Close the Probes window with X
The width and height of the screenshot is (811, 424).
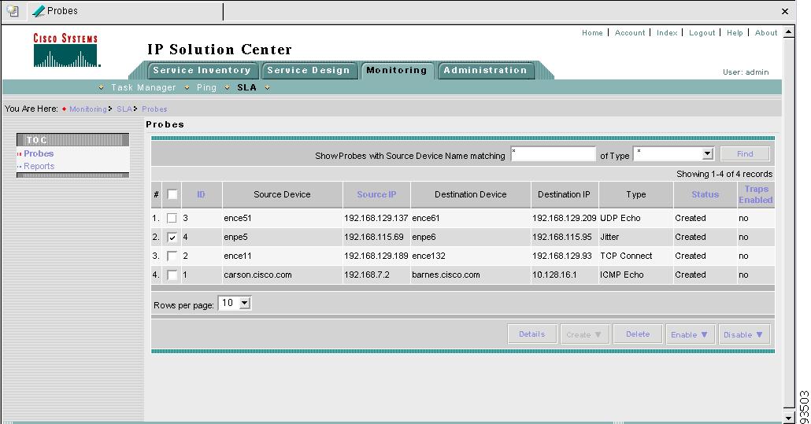tap(784, 11)
